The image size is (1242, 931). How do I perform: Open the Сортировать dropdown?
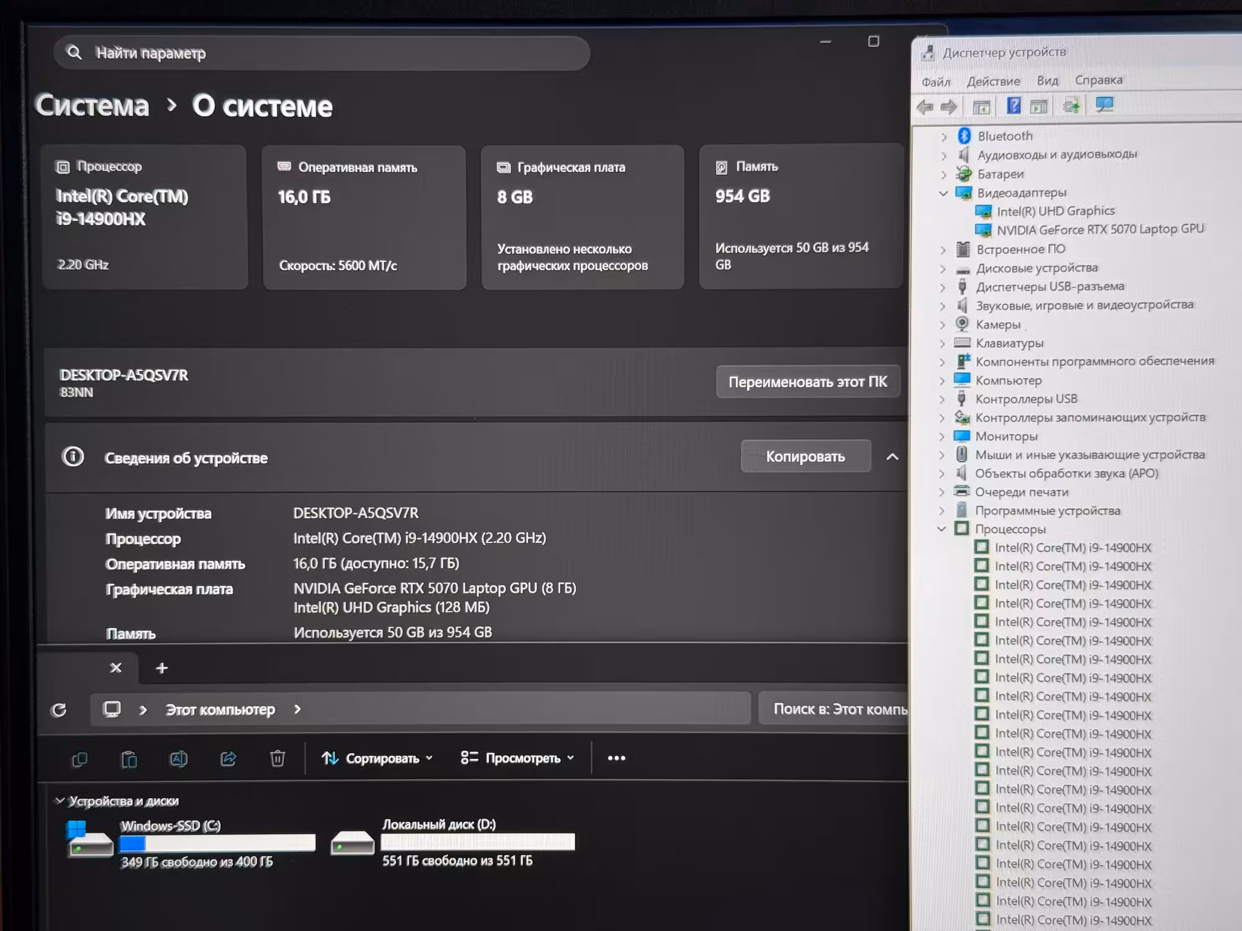click(377, 758)
